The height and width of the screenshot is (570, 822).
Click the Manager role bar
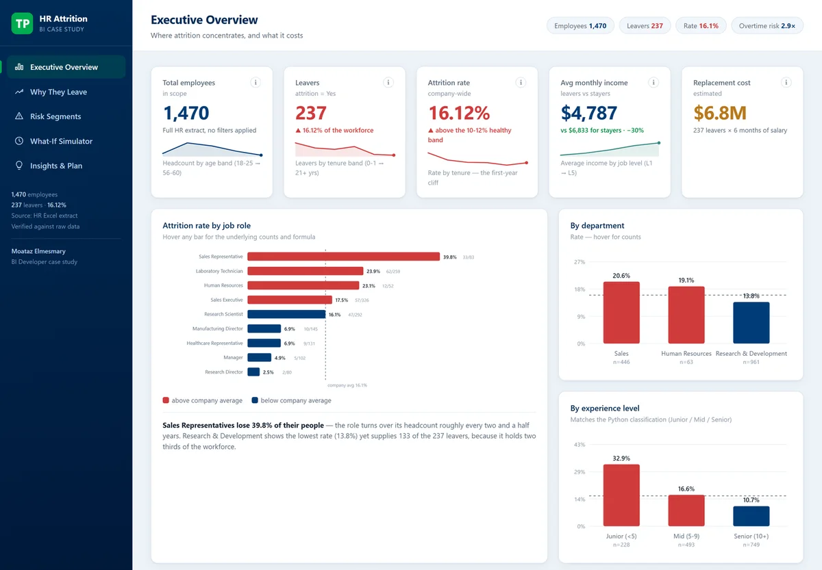click(x=259, y=357)
